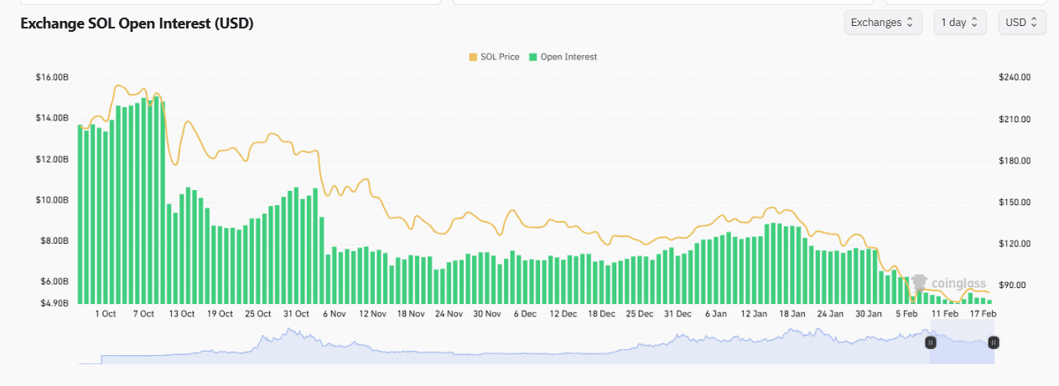Click the $4.90B bottom axis label
The height and width of the screenshot is (386, 1059).
pos(52,303)
